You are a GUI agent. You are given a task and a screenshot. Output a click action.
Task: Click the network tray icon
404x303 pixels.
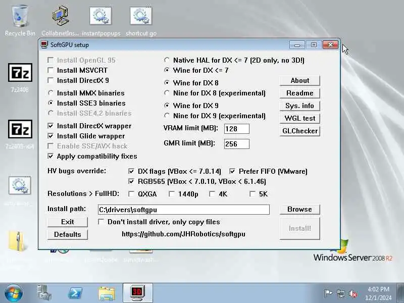[x=340, y=293]
